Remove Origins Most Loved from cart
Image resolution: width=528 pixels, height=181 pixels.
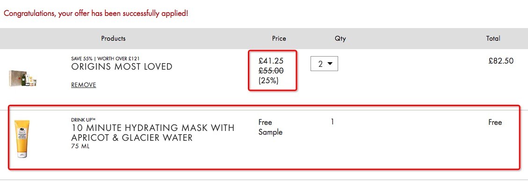tap(84, 85)
